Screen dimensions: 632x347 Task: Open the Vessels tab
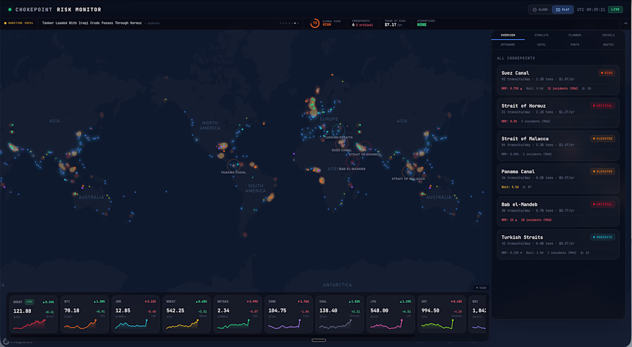coord(608,36)
